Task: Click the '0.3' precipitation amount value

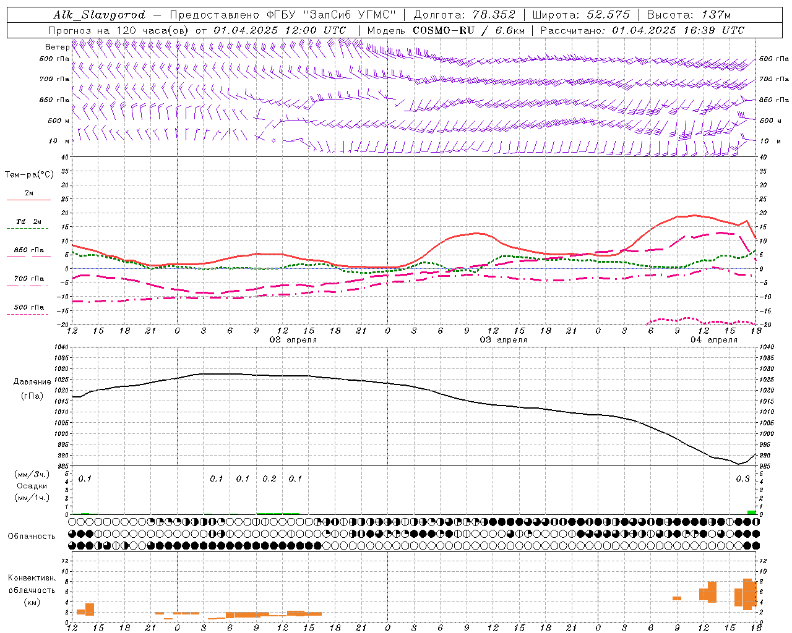Action: [x=742, y=479]
